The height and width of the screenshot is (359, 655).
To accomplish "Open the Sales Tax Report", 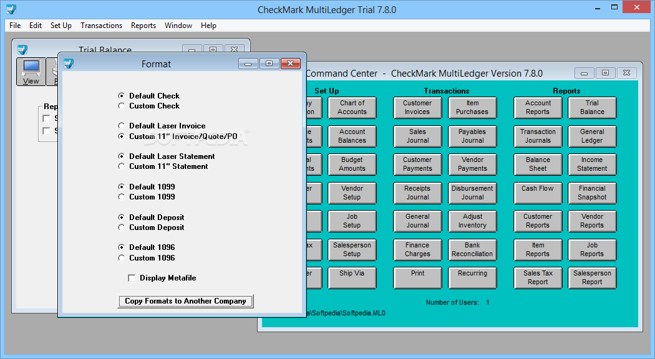I will (x=538, y=278).
